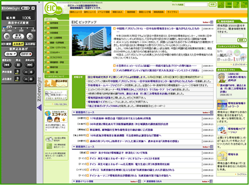Open the Index link beside EIC ピックアップ heading

tap(208, 22)
